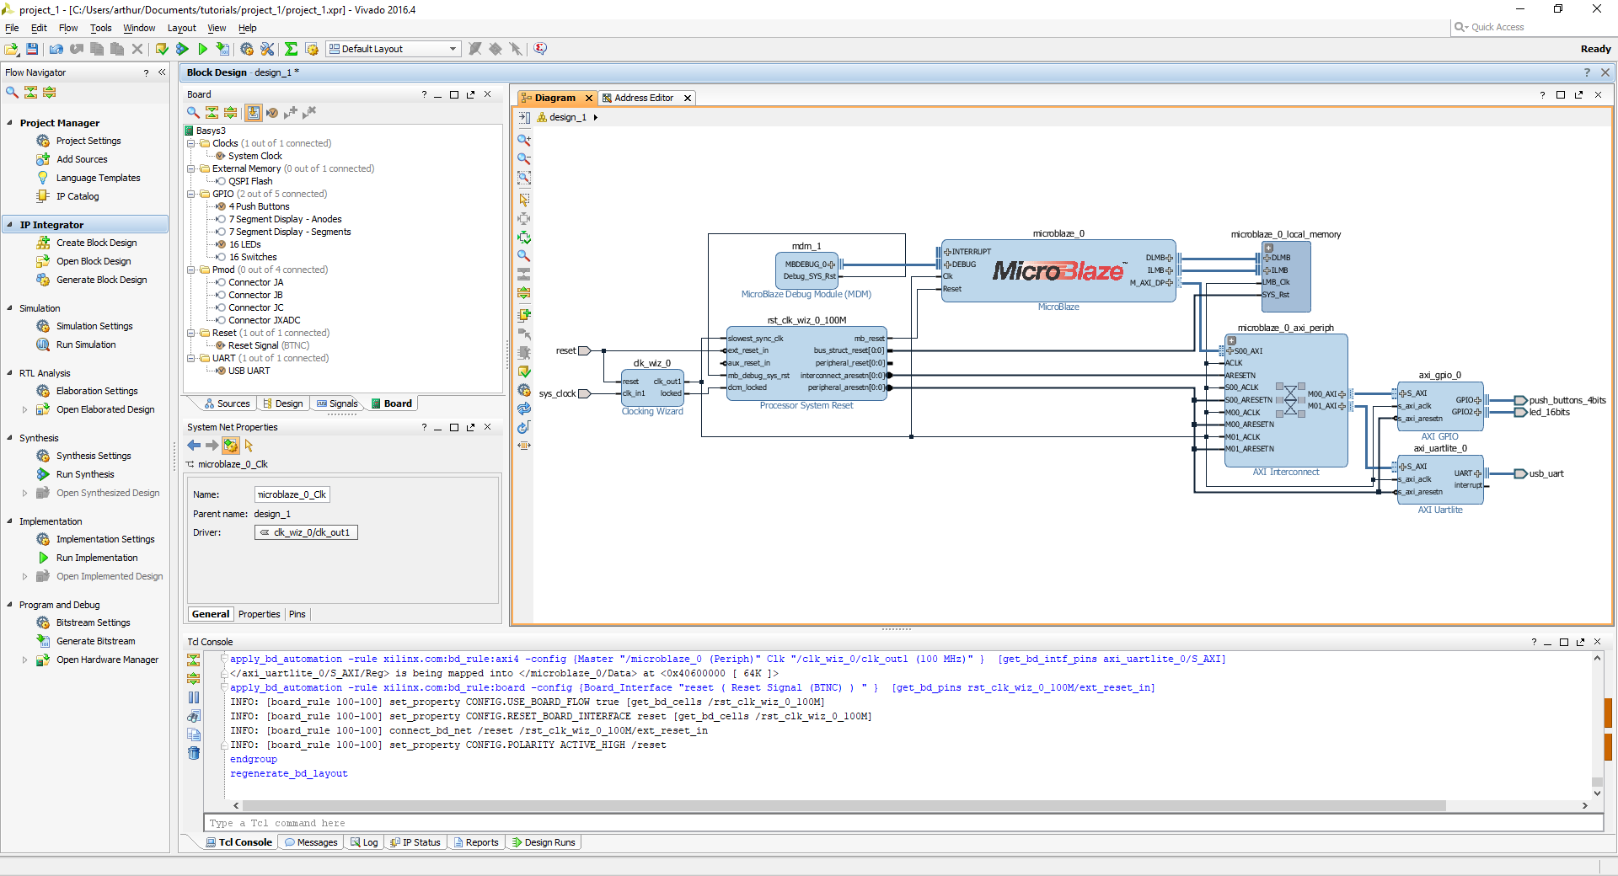Image resolution: width=1618 pixels, height=876 pixels.
Task: Click the forward arrow in System Net Properties
Action: [x=212, y=445]
